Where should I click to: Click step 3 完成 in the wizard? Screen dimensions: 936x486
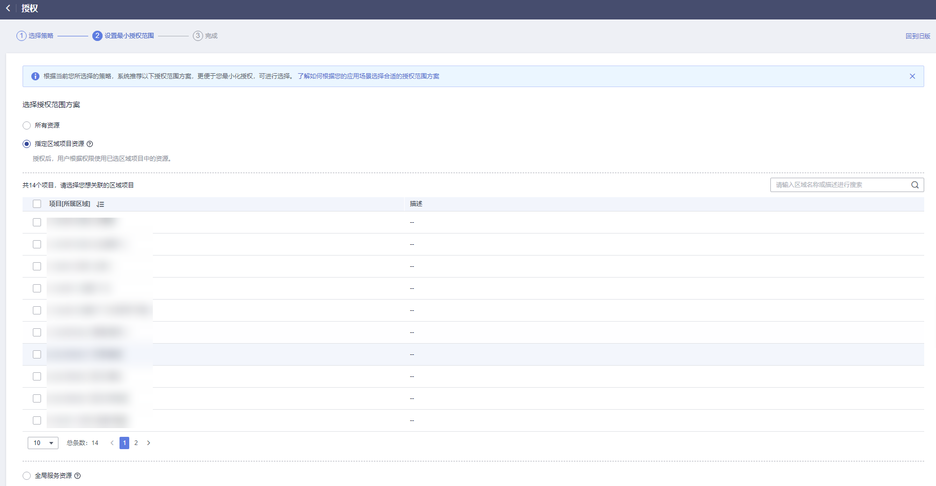(205, 36)
